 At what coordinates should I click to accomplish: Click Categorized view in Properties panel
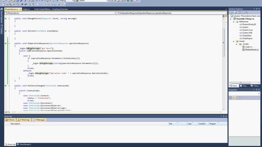tap(230, 98)
